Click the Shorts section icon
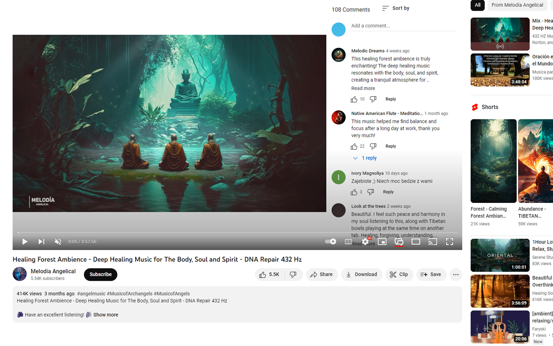 [475, 107]
